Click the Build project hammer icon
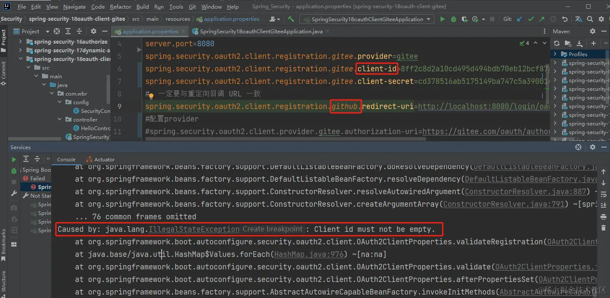 (x=291, y=19)
